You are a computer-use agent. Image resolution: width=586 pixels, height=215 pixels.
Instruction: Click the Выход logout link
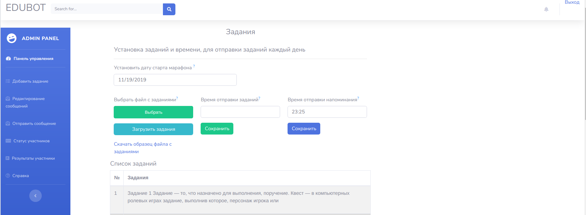(x=572, y=2)
